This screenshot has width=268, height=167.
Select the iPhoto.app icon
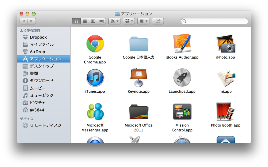coord(226,44)
